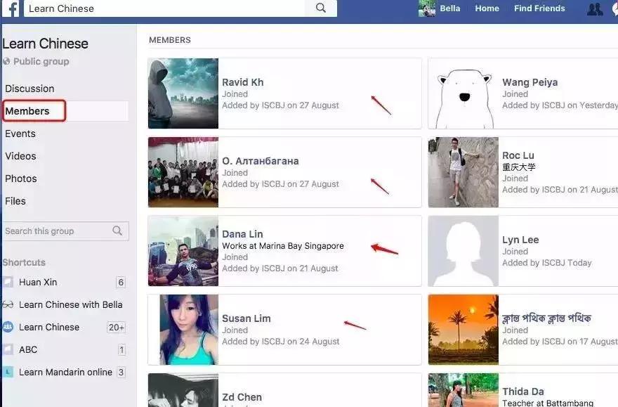Click the globe icon beside Public group
Screen dimensions: 618x407
tap(6, 62)
